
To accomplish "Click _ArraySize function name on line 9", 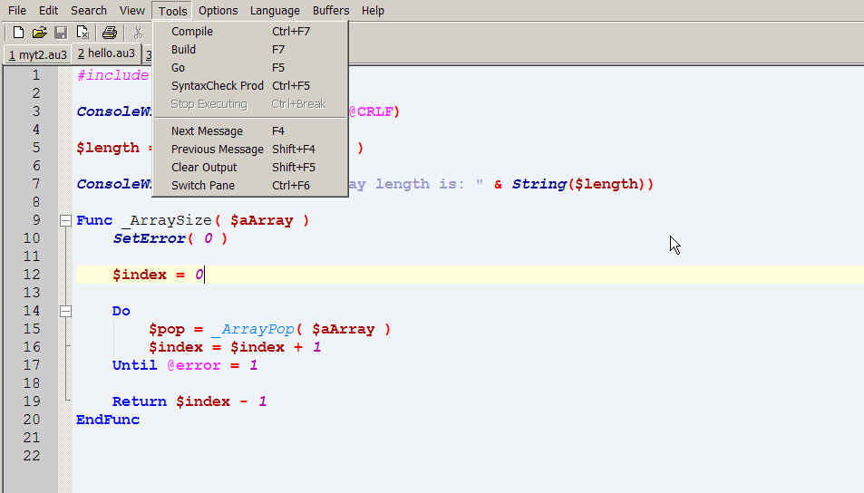I will pyautogui.click(x=167, y=220).
